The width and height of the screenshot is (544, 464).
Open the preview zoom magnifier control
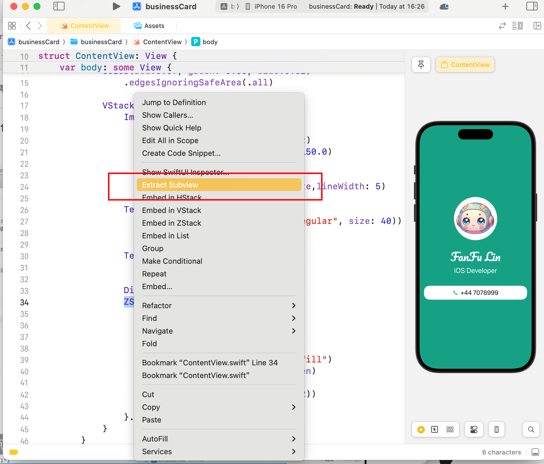coord(531,430)
